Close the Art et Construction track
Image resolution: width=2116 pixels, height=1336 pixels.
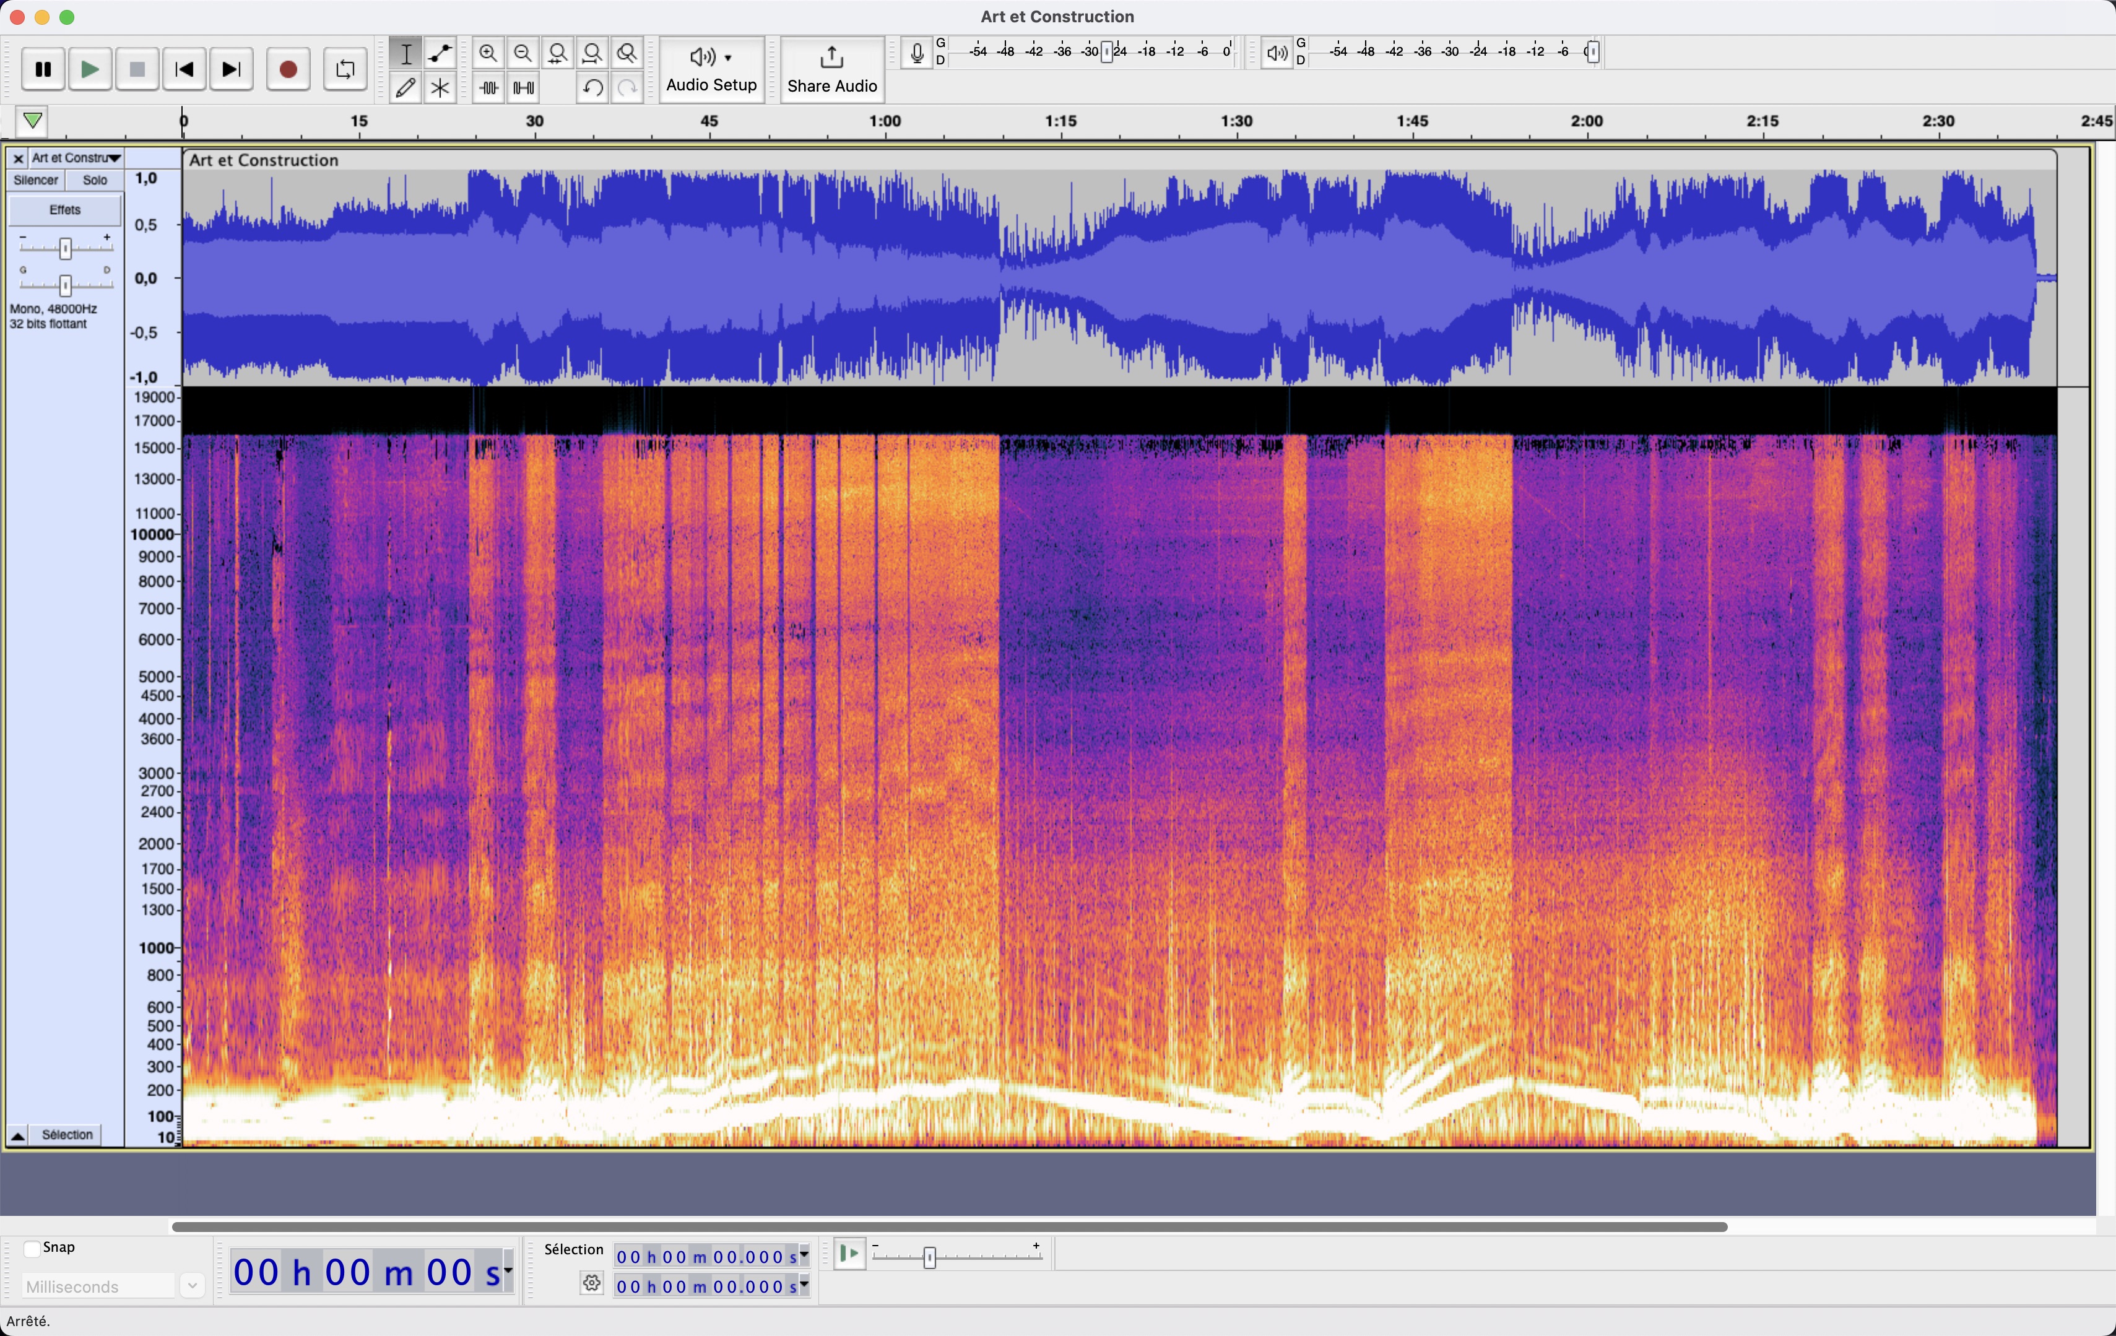coord(17,159)
